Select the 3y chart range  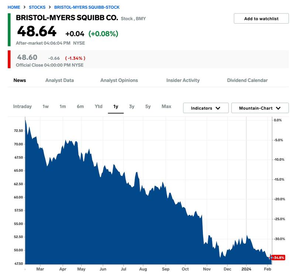coord(132,107)
